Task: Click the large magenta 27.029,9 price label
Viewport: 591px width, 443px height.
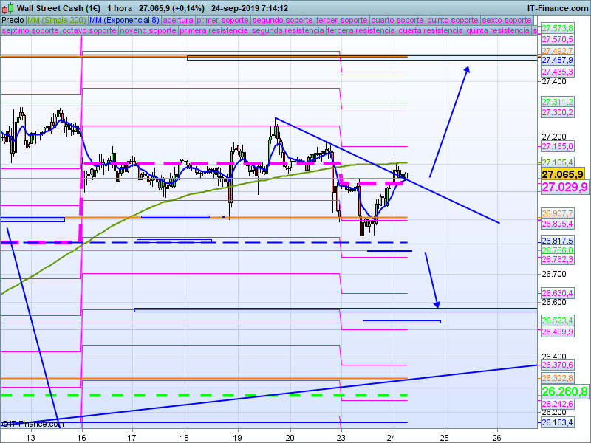Action: point(564,188)
